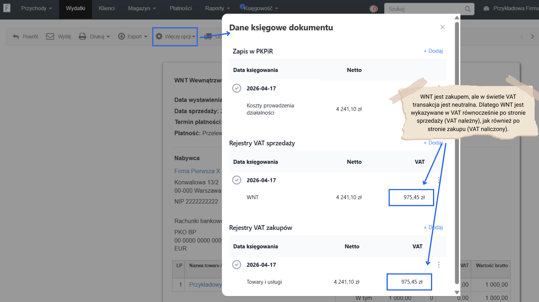The image size is (539, 302).
Task: Click the 975,45 zł VAT value for WNT
Action: (414, 197)
